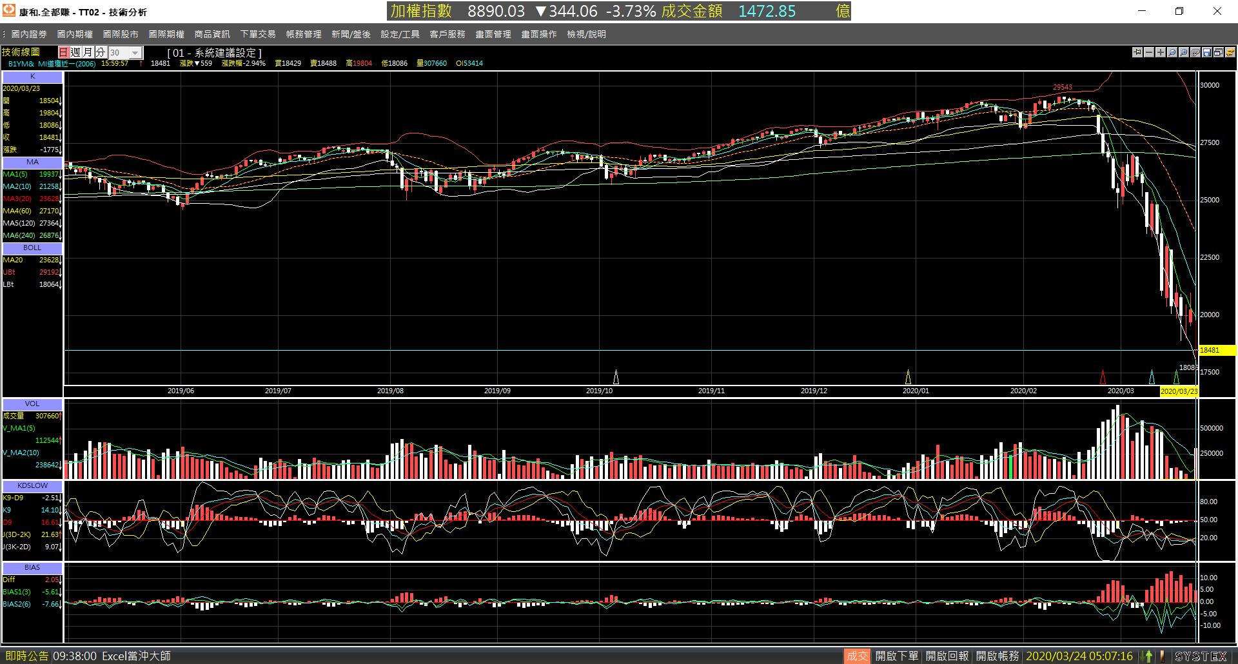Open the 檢視/說明 menu
1238x664 pixels.
586,34
